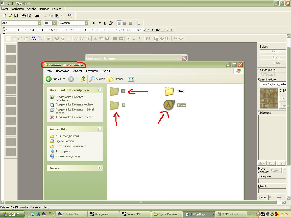Click the Windows Start button
Viewport: 291px width, 218px height.
[12, 214]
